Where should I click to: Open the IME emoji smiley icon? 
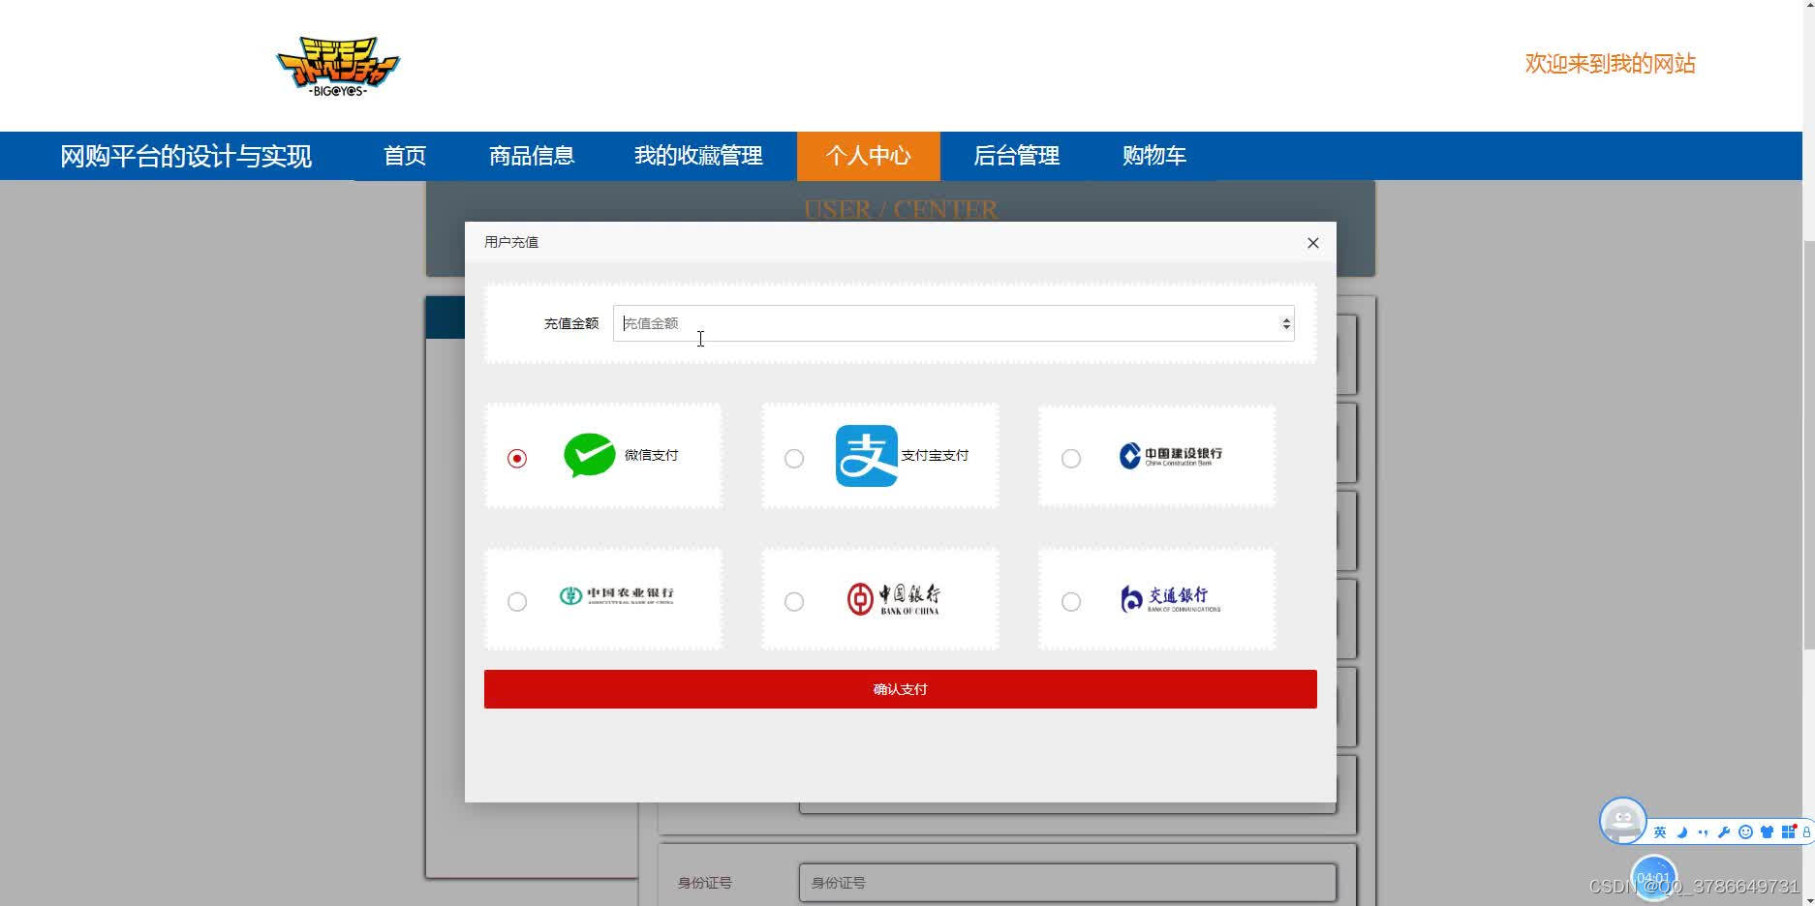1745,832
